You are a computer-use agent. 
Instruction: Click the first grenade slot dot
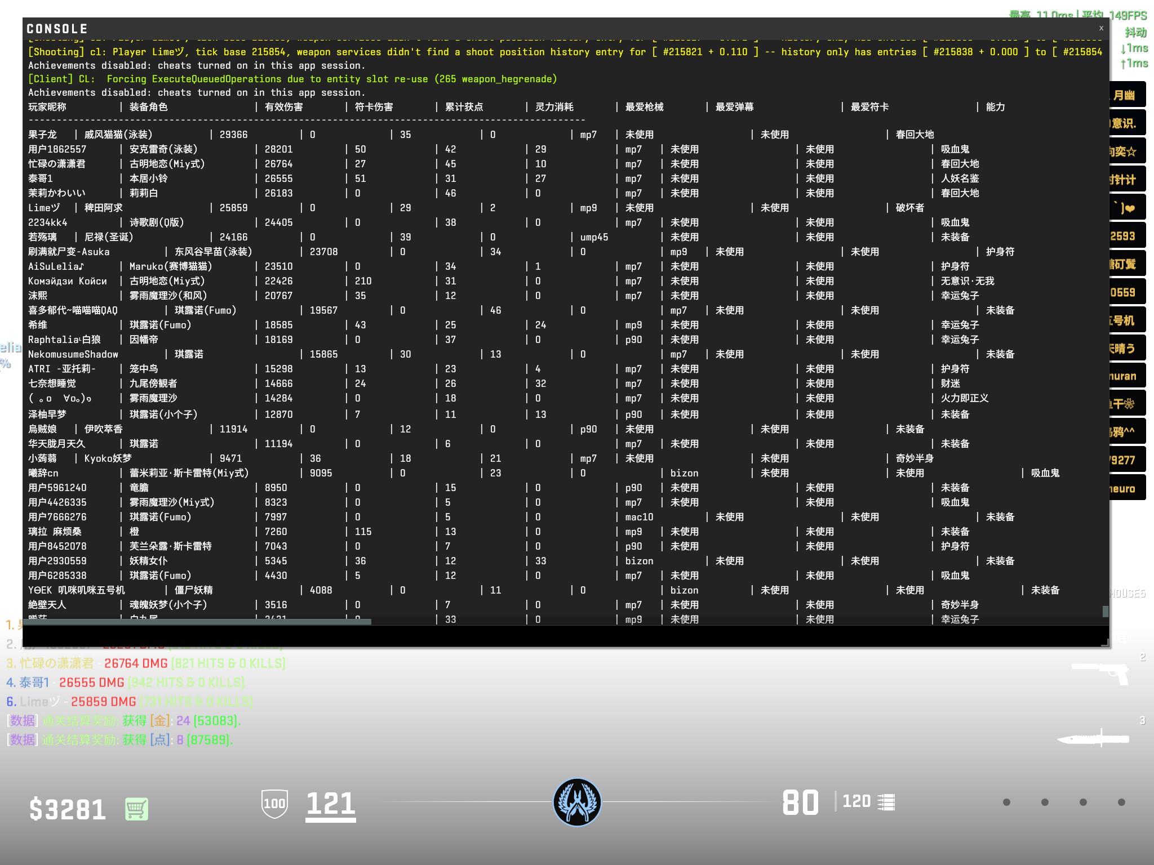pyautogui.click(x=1006, y=802)
